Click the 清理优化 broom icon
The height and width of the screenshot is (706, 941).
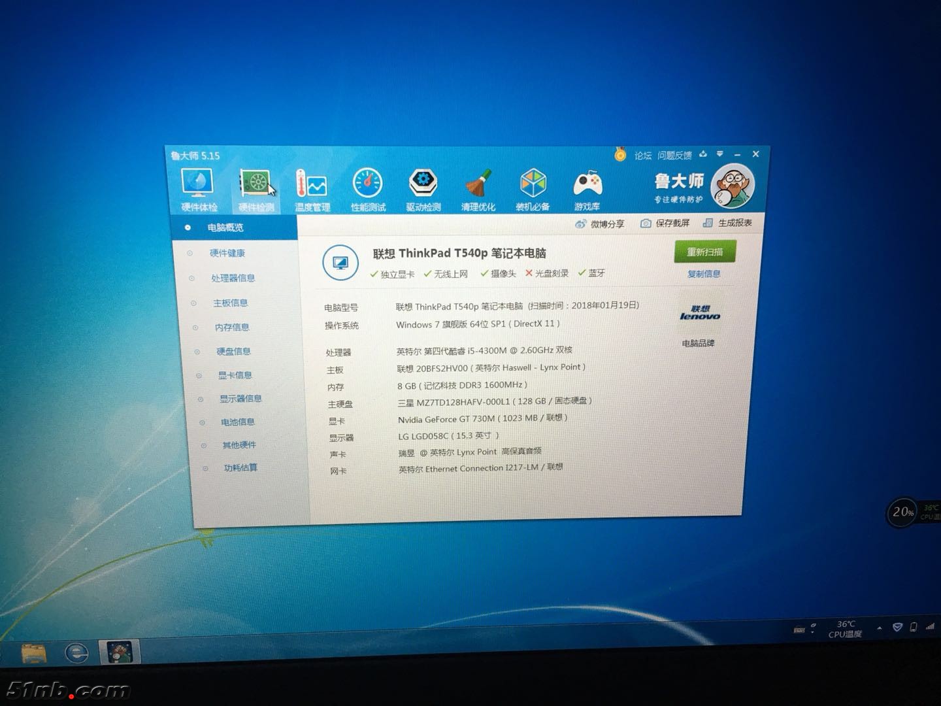tap(478, 189)
